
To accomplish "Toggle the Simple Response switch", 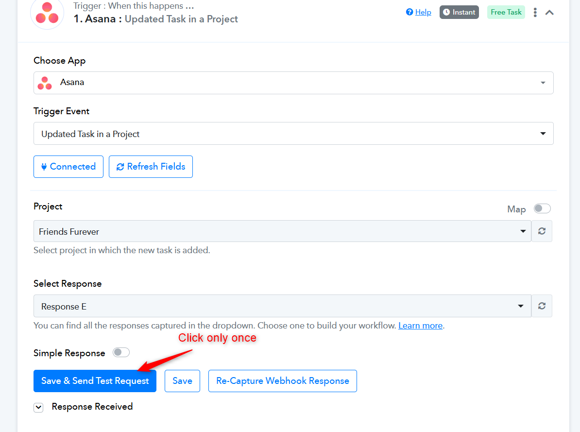I will click(121, 352).
